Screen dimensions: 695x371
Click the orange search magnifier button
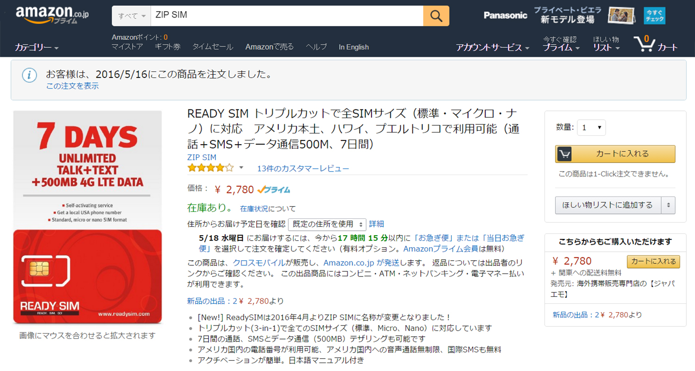[436, 16]
